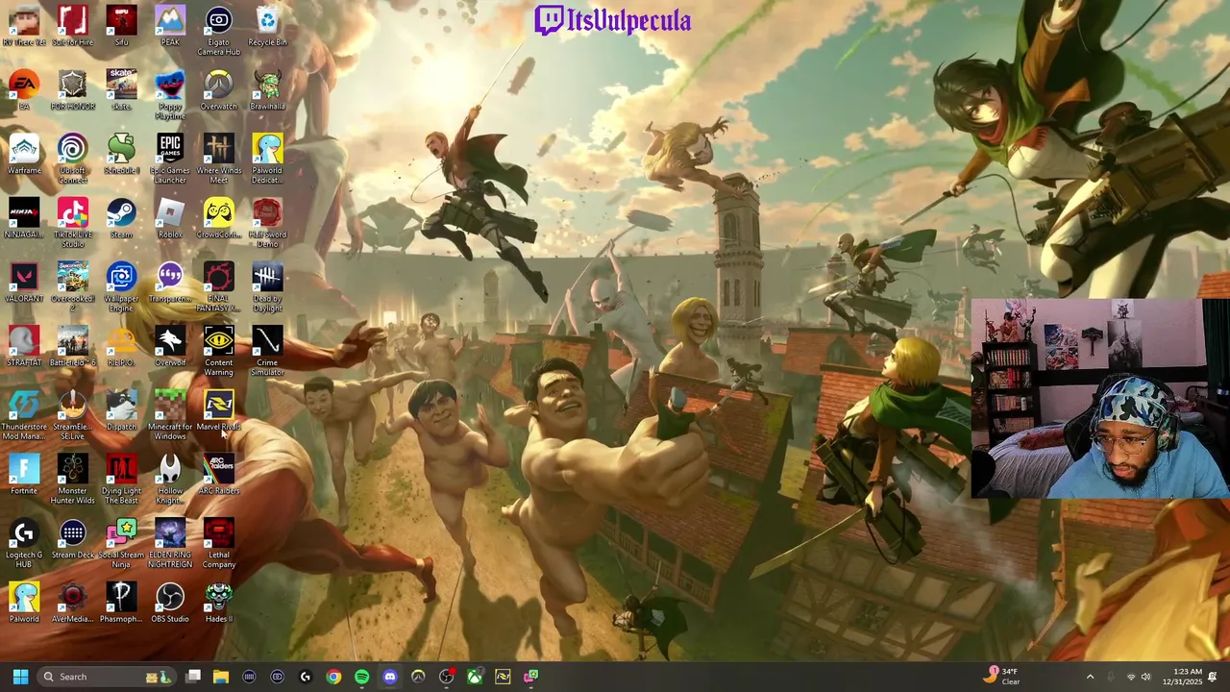Open File Explorer from the taskbar
Viewport: 1230px width, 692px height.
pos(221,677)
